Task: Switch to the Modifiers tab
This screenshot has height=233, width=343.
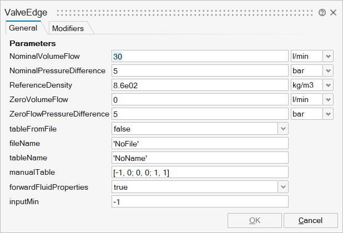Action: pos(68,28)
